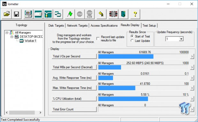Viewport: 198px width, 122px height.
Task: Click the 0.0161 average write response value
Action: (x=145, y=74)
